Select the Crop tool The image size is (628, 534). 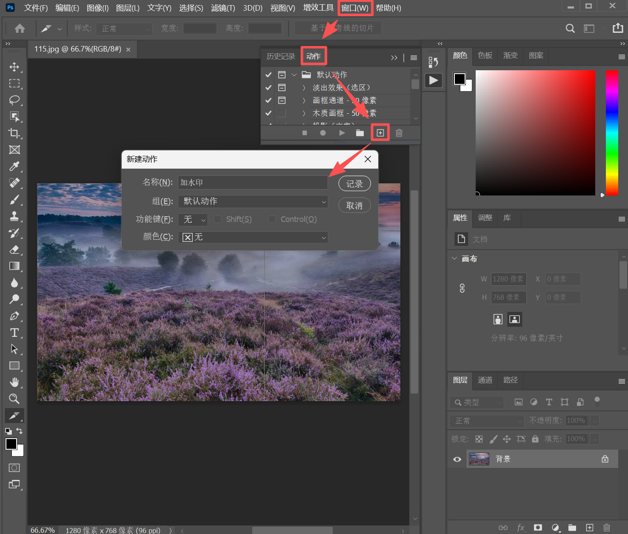(x=14, y=133)
